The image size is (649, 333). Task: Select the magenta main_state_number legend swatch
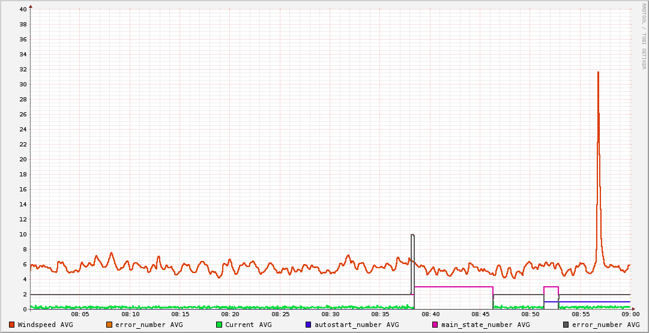(436, 325)
